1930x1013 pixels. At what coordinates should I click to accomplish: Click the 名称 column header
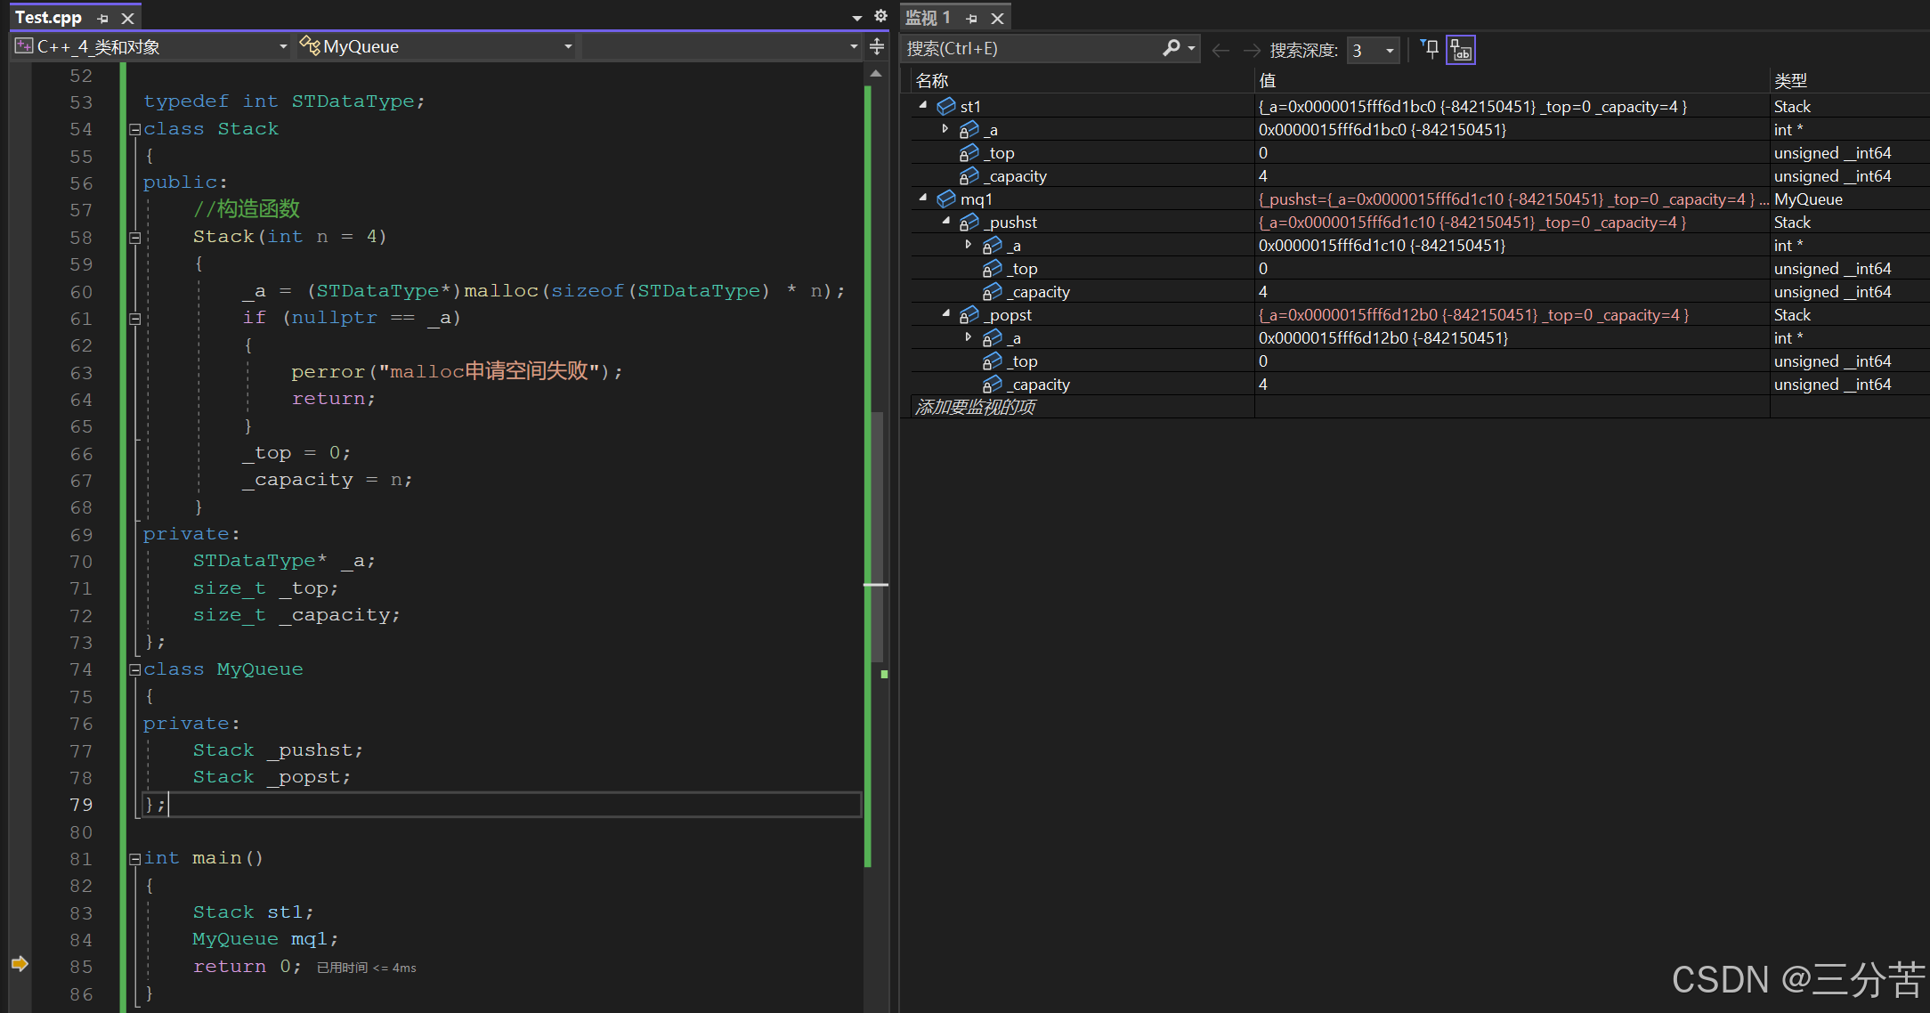tap(932, 80)
